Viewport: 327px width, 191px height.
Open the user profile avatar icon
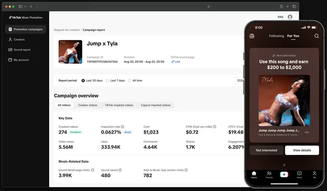(x=290, y=17)
